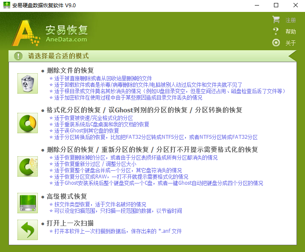The image size is (305, 252).
Task: Click the circular about icon
Action: [276, 43]
